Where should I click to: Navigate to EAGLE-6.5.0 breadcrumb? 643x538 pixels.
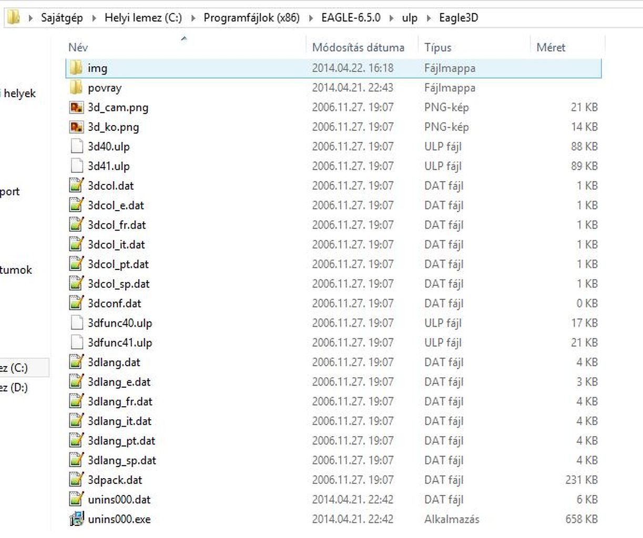(351, 18)
